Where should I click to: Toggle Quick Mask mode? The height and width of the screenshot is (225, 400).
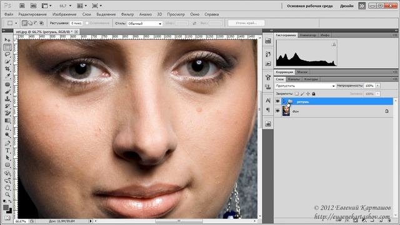(7, 218)
